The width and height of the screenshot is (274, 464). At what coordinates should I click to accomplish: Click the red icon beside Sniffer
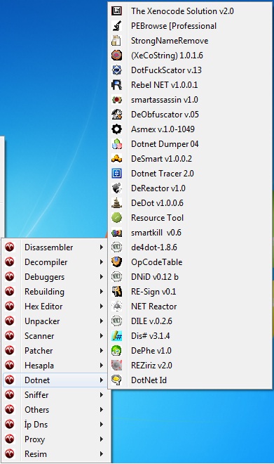pos(10,395)
